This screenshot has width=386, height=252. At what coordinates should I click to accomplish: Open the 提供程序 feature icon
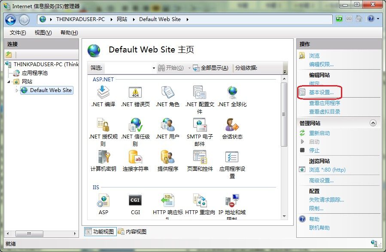(x=167, y=157)
